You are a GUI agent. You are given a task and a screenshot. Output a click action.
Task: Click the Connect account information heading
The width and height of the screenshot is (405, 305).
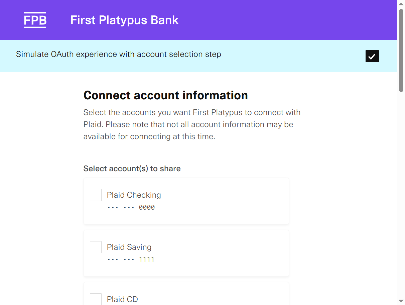[x=165, y=95]
